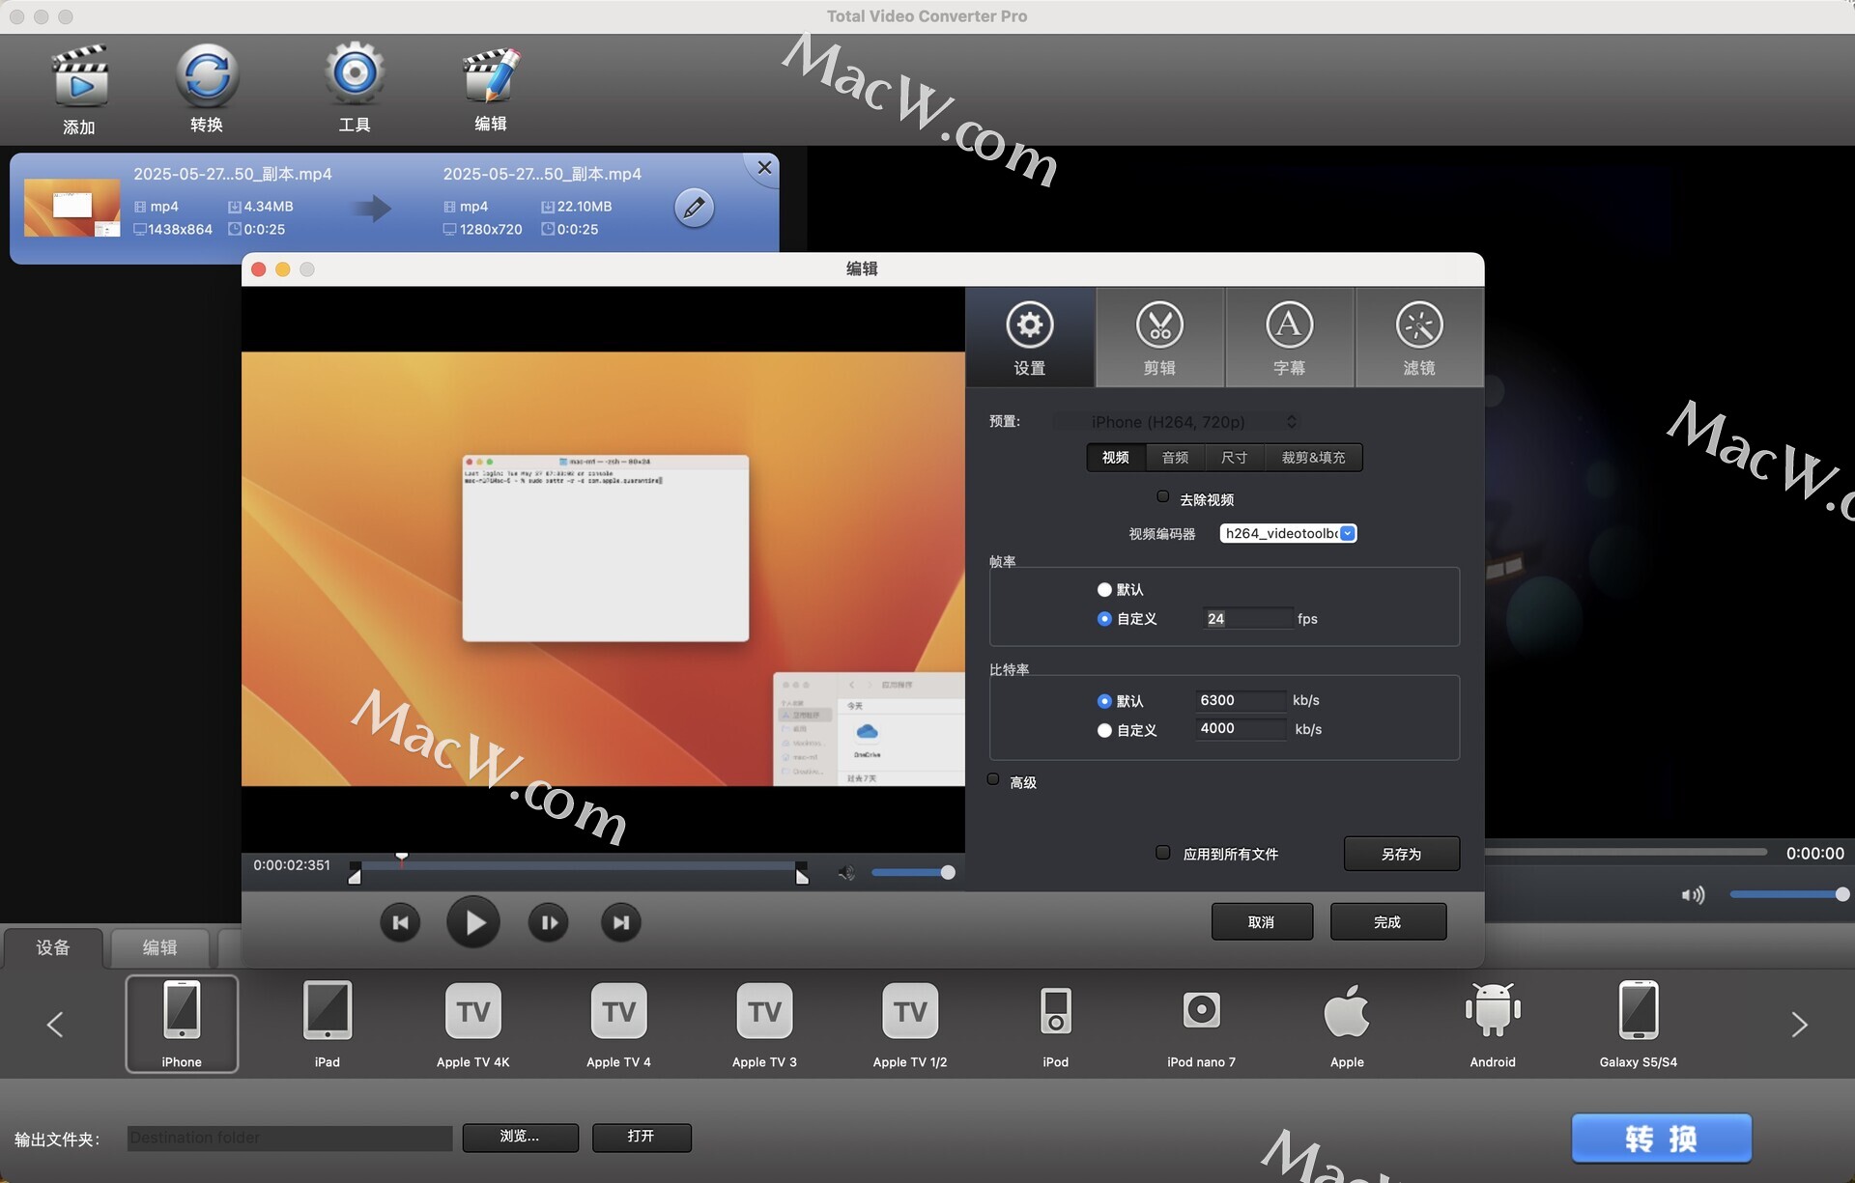Viewport: 1855px width, 1183px height.
Task: Select the Apple TV 4 preset
Action: pos(619,1024)
